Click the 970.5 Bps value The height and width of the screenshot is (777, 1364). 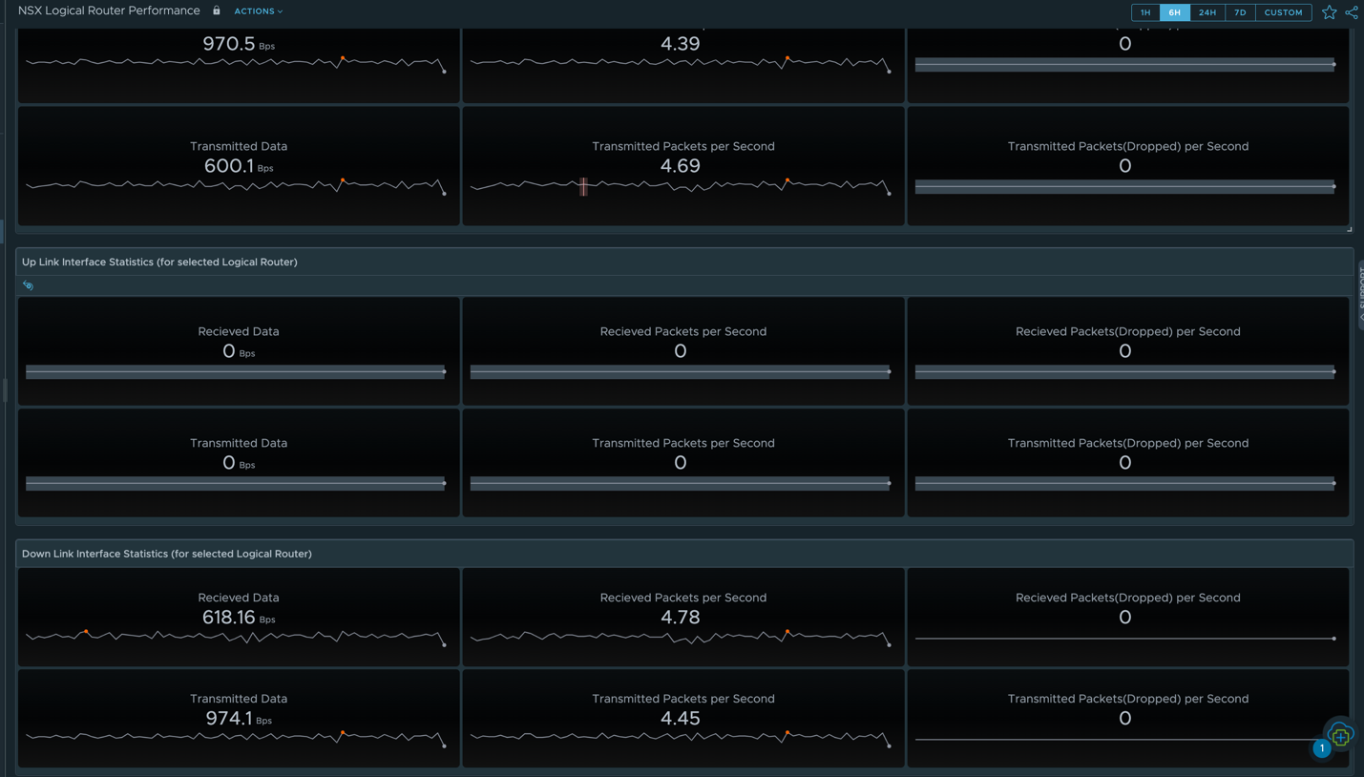pyautogui.click(x=239, y=44)
